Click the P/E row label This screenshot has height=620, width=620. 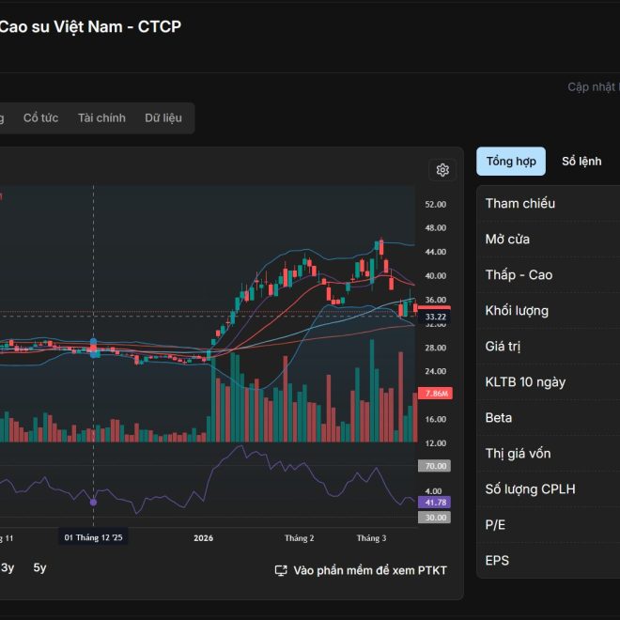[x=495, y=525]
